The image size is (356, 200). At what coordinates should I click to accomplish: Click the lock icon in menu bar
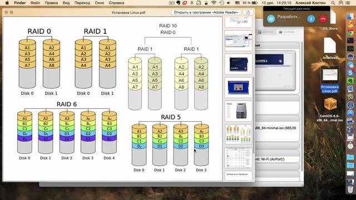tap(206, 3)
